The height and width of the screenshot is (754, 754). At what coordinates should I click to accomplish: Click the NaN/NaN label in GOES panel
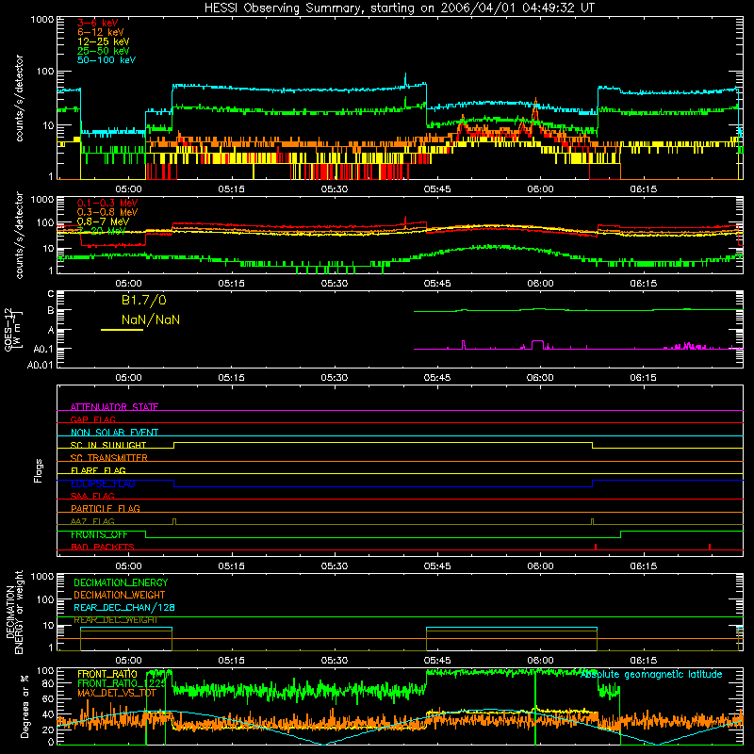pyautogui.click(x=151, y=320)
